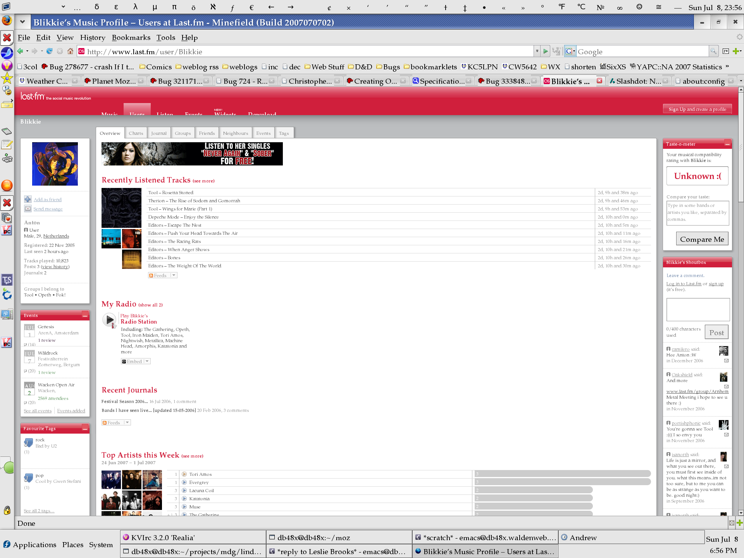Image resolution: width=744 pixels, height=558 pixels.
Task: Open the window menu arrow in the title bar
Action: (22, 22)
